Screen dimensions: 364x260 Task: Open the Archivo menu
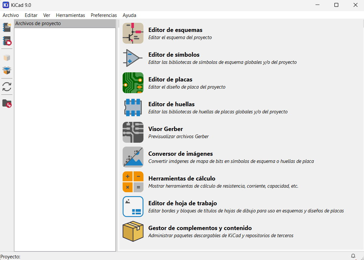[11, 15]
